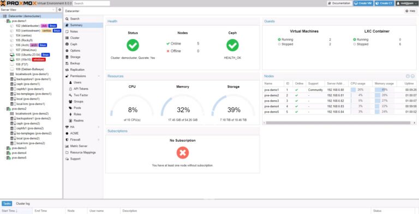The image size is (419, 214).
Task: Switch to the Cluster log tab
Action: pos(23,204)
